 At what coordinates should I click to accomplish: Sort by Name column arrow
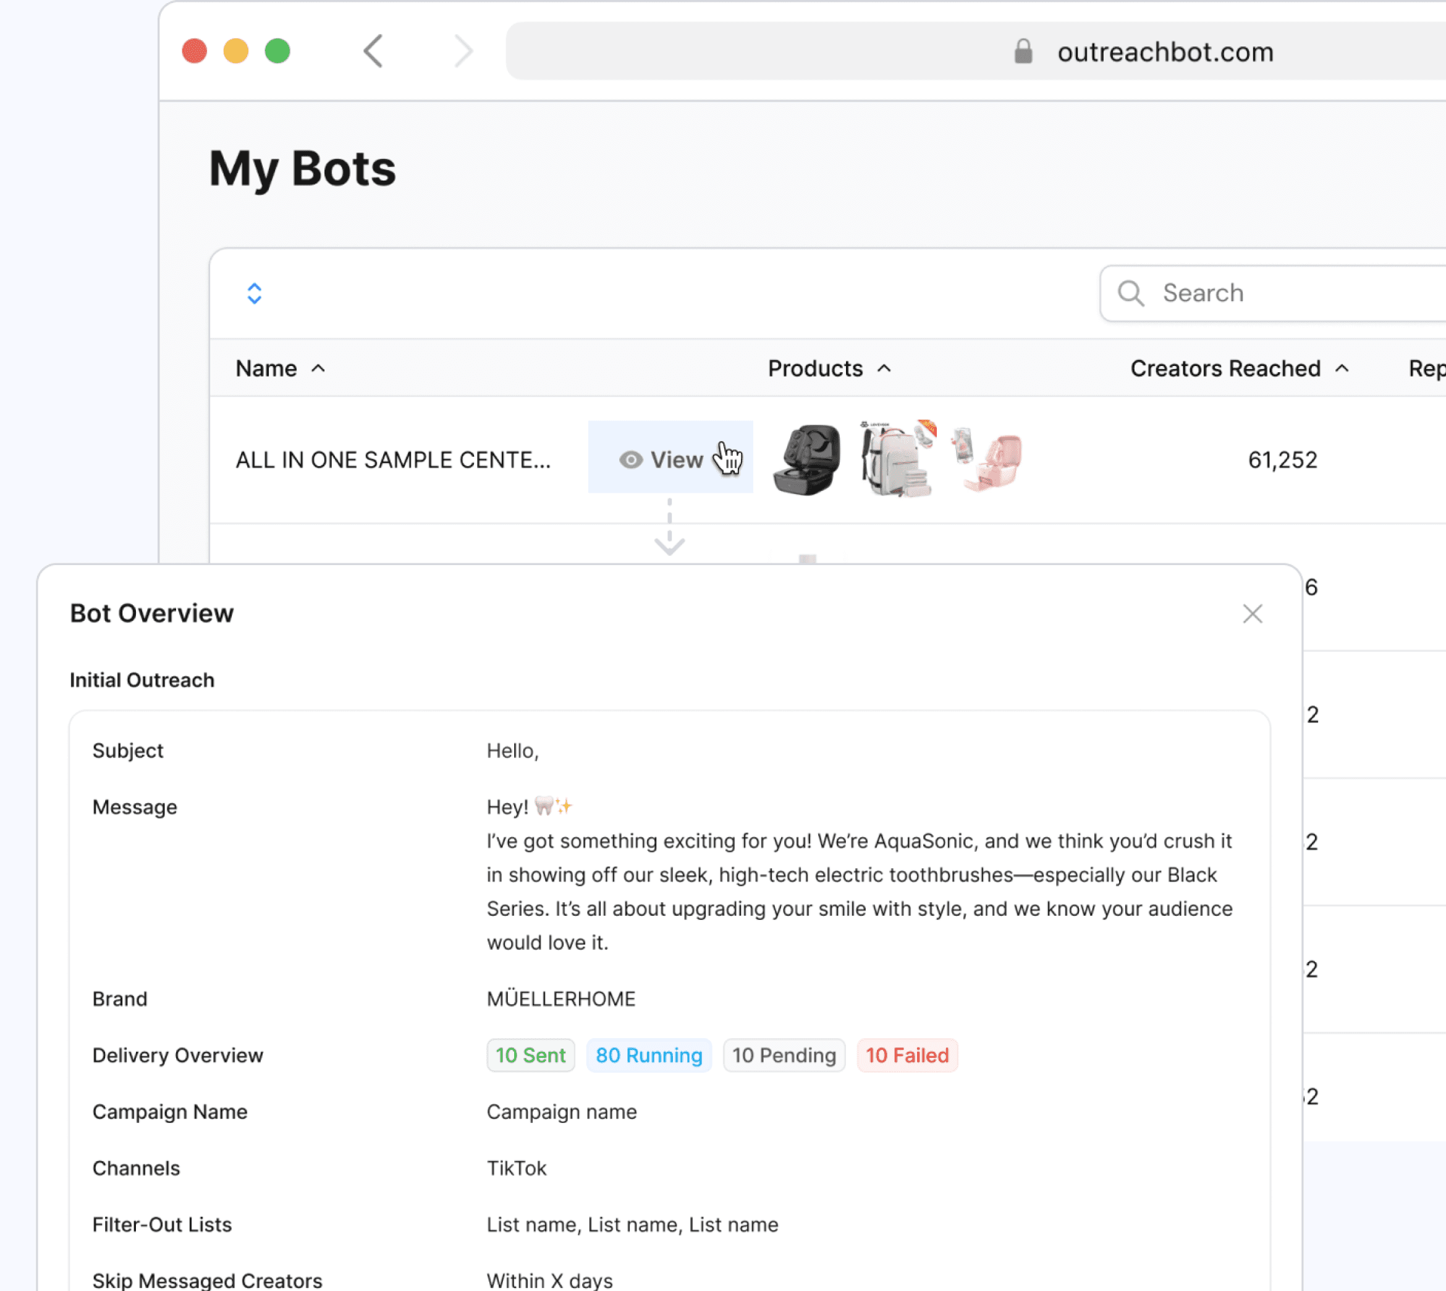click(x=318, y=368)
